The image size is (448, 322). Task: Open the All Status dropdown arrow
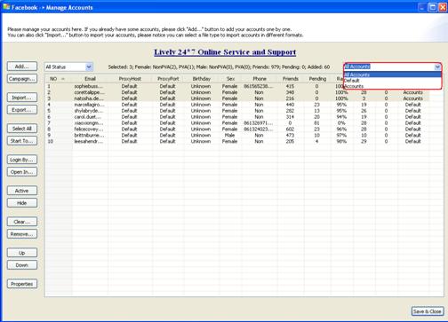point(89,67)
